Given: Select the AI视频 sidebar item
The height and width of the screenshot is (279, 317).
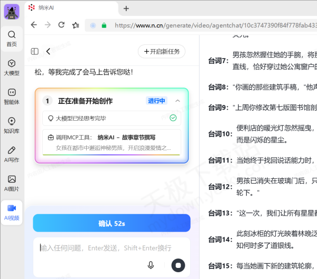Looking at the screenshot, I should 12,211.
